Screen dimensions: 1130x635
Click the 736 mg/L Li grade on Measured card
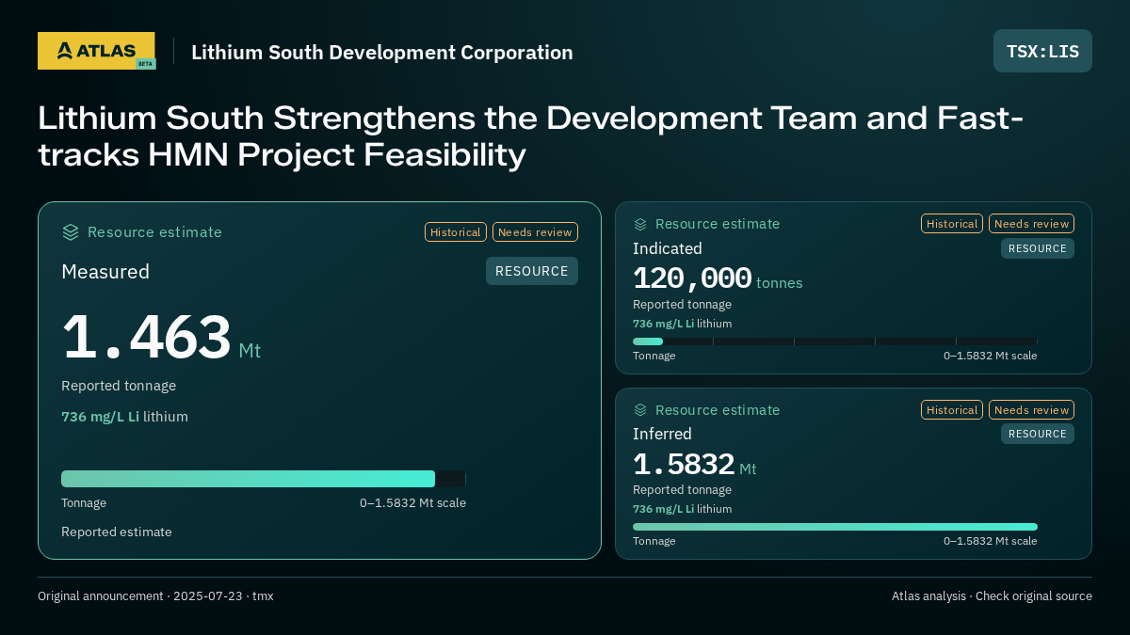[x=124, y=417]
